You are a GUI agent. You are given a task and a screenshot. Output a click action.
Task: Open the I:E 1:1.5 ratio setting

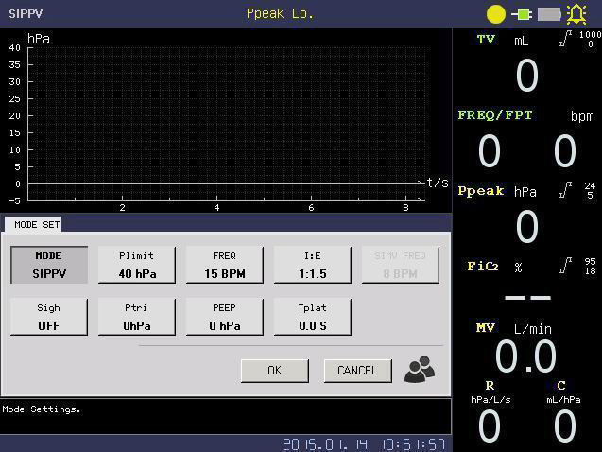(x=313, y=265)
